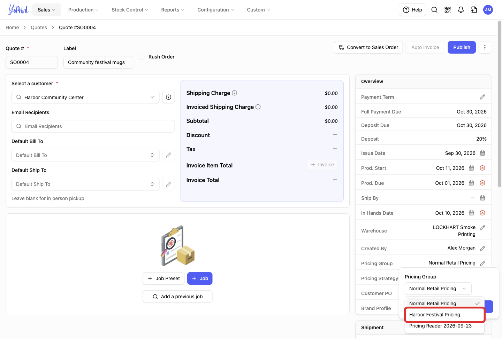Select Harbor Festival Pricing option
502x339 pixels.
(445, 315)
